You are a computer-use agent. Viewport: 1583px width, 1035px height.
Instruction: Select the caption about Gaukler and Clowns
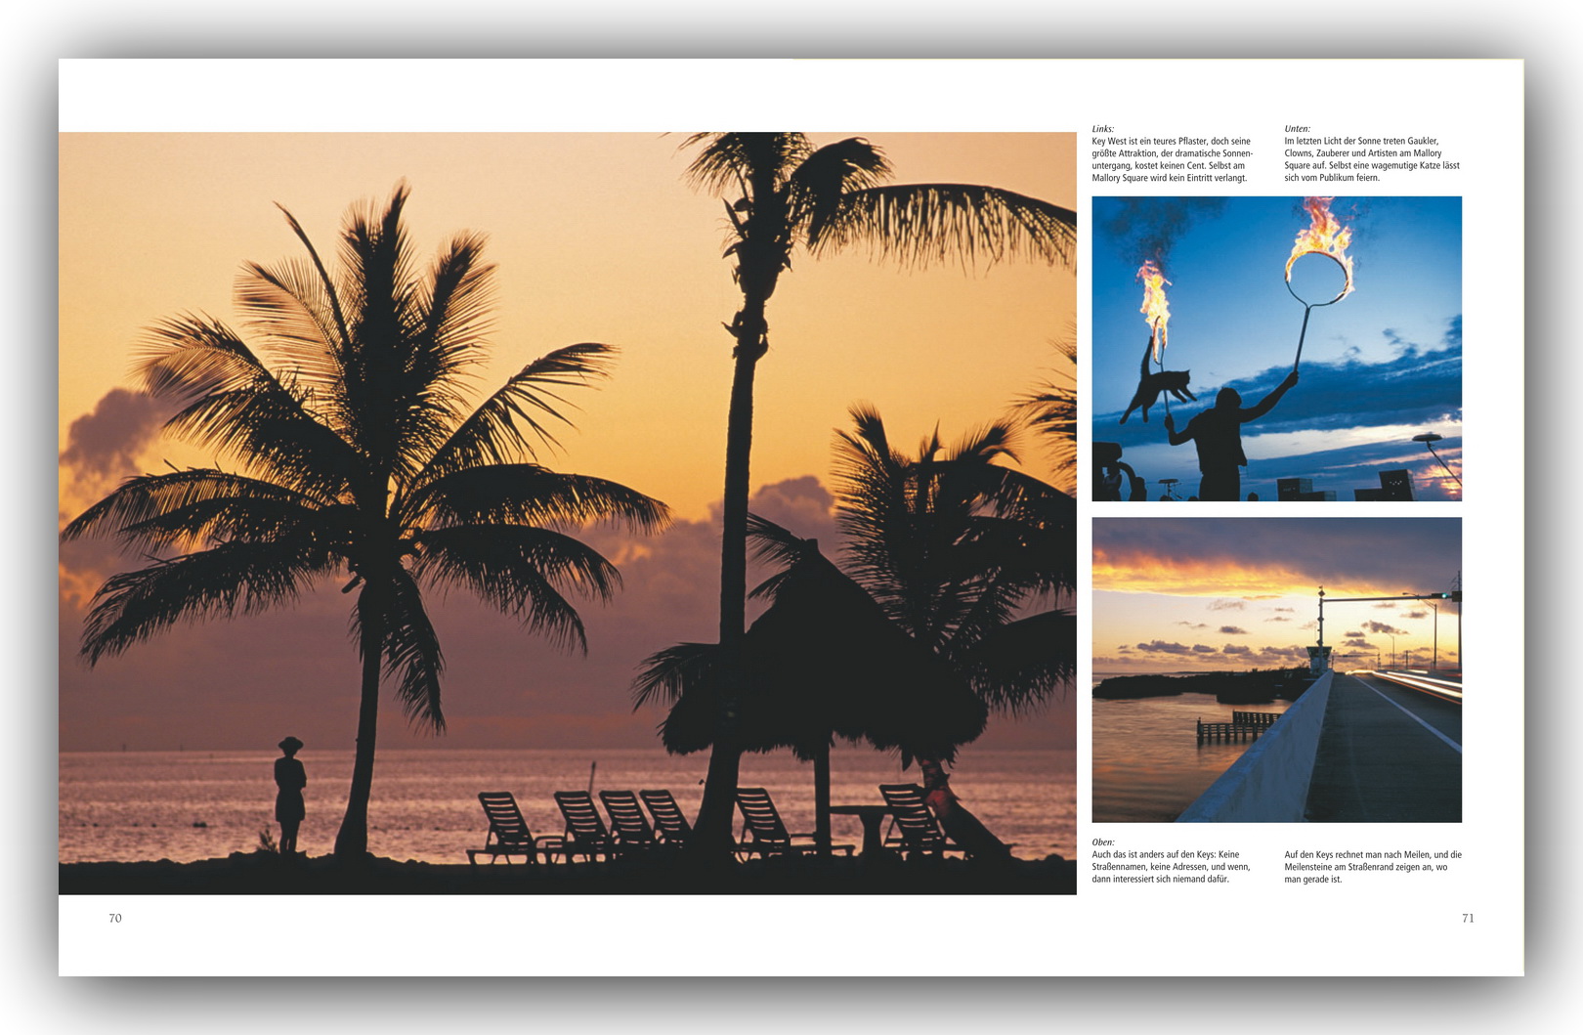point(1371,159)
